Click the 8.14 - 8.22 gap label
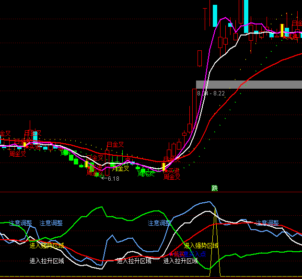Viewport: 302px width, 279px height. pos(211,93)
